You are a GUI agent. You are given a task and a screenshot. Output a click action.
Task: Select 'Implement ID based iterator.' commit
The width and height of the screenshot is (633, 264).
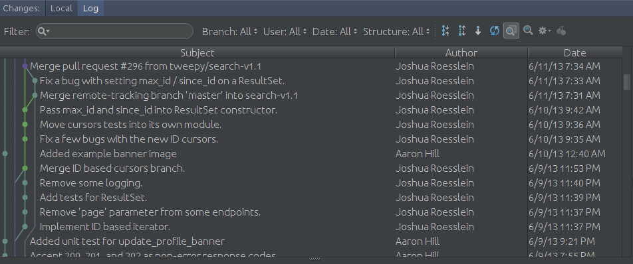coord(105,227)
